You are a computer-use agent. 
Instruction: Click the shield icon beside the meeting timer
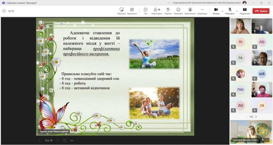click(x=4, y=11)
